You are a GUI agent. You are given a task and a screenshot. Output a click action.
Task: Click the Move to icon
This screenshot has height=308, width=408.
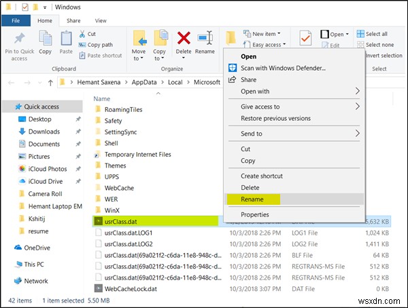[x=139, y=38]
